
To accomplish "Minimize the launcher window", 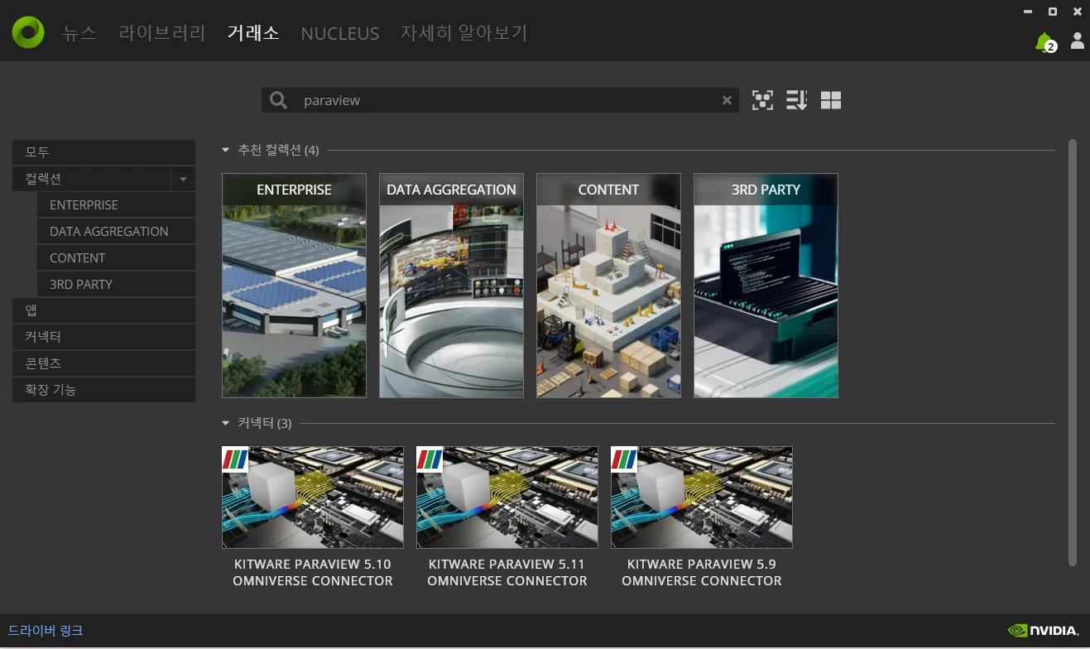I will click(1028, 12).
